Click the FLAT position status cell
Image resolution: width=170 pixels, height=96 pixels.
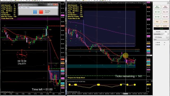[x=158, y=26]
